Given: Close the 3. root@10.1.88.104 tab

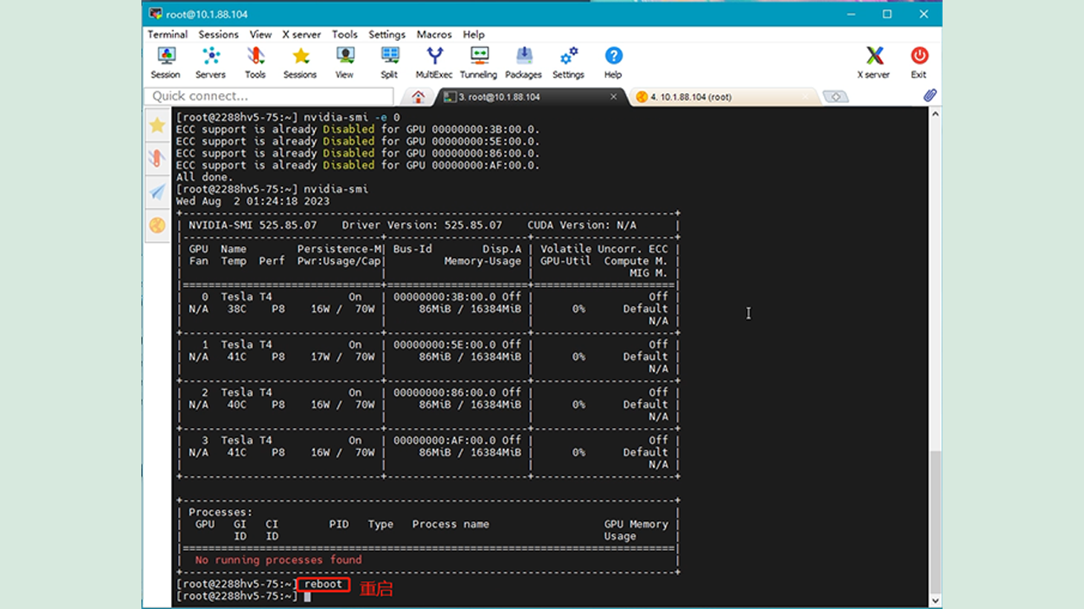Looking at the screenshot, I should point(614,96).
